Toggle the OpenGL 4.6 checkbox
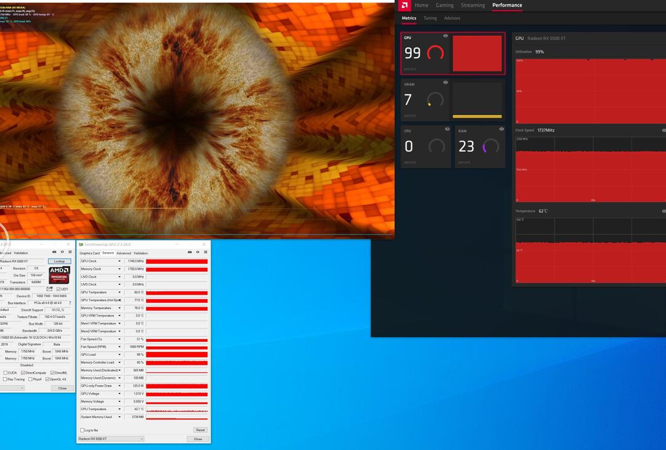This screenshot has width=666, height=450. (x=47, y=379)
